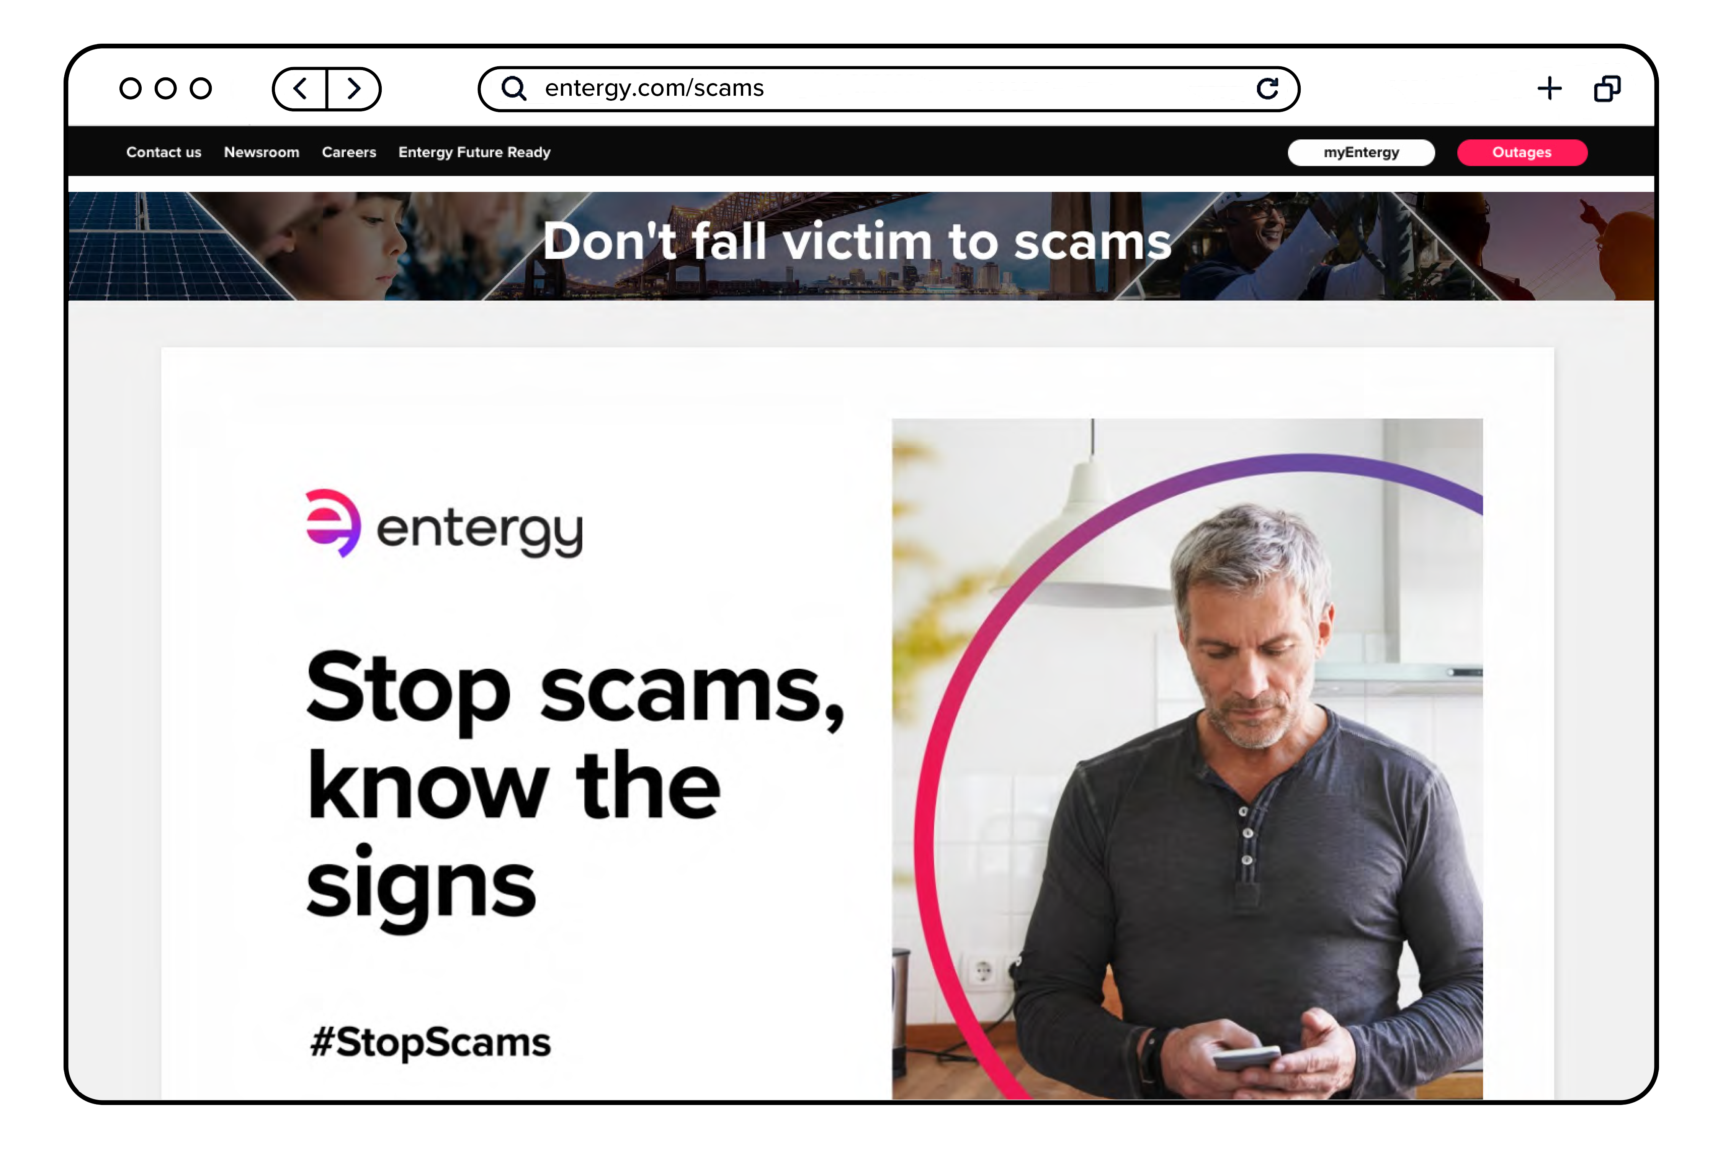Click the third window control circle
The image size is (1723, 1149).
[201, 89]
